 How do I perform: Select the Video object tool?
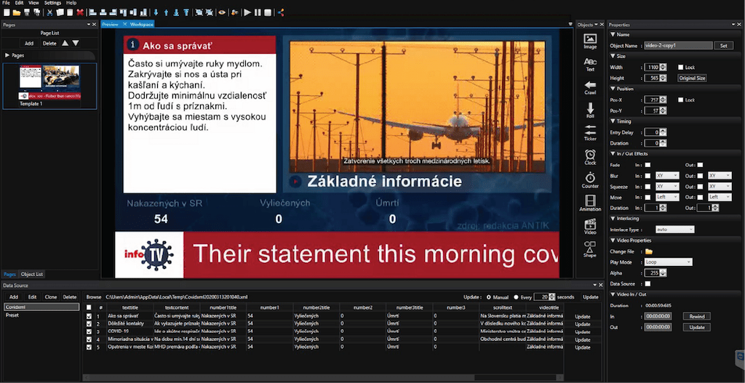point(590,226)
